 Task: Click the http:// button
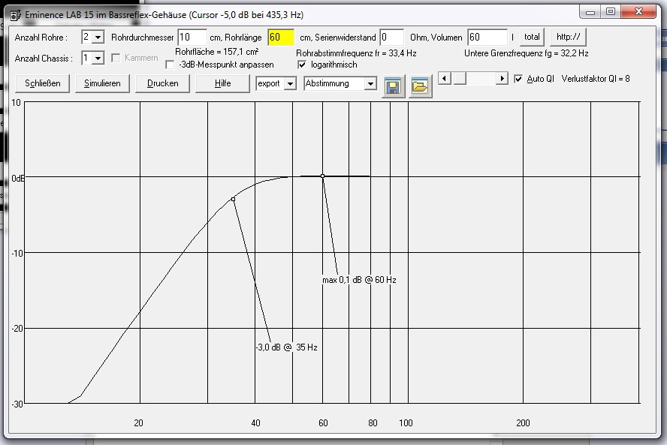[x=569, y=37]
